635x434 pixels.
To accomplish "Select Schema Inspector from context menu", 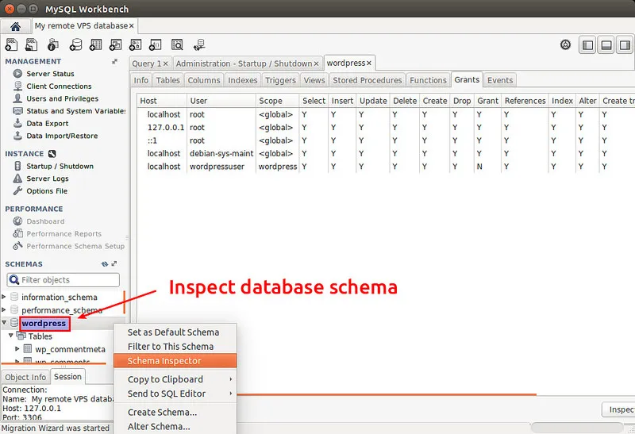I will tap(164, 361).
